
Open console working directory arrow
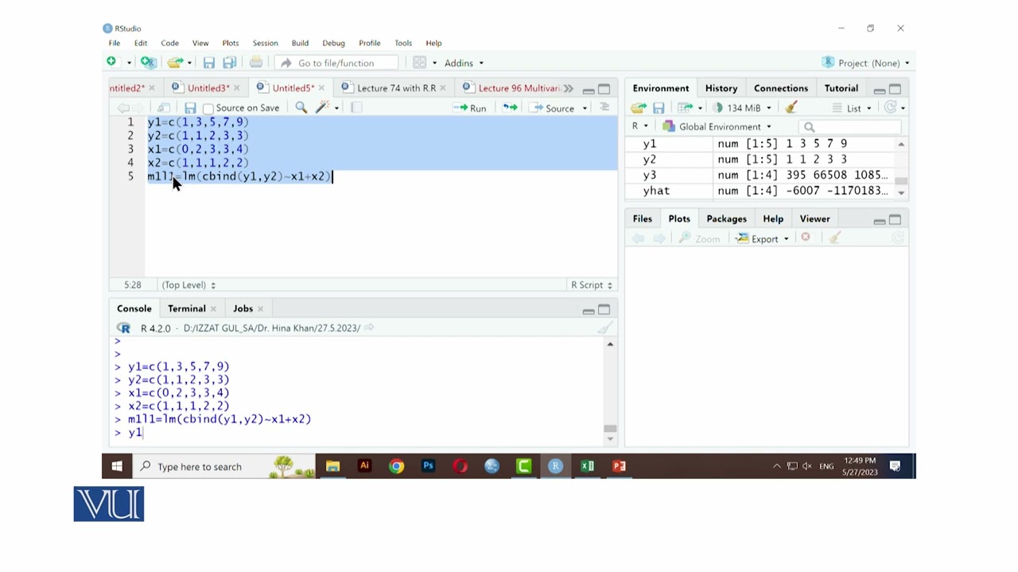pos(369,327)
